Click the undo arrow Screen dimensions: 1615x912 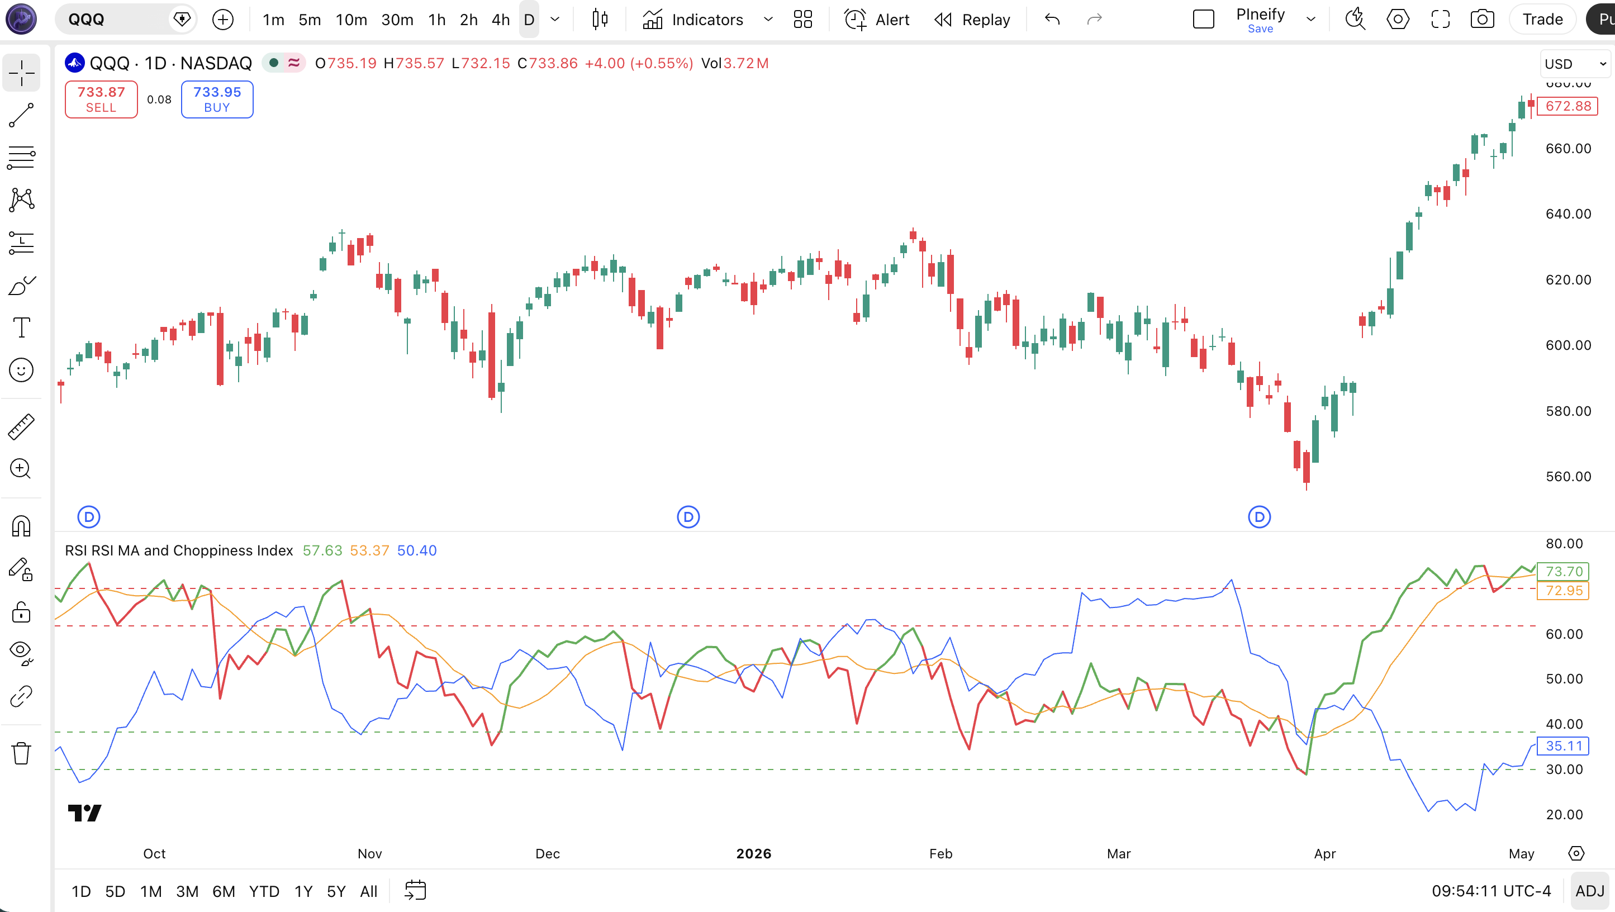point(1052,20)
